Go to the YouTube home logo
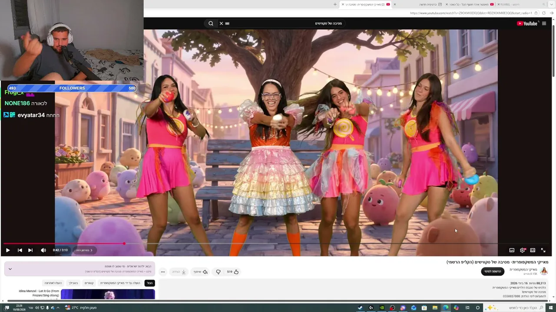 [527, 23]
